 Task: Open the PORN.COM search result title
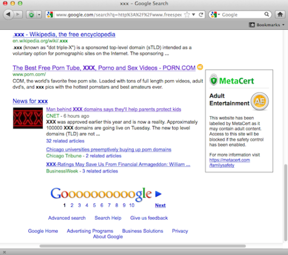[x=104, y=68]
